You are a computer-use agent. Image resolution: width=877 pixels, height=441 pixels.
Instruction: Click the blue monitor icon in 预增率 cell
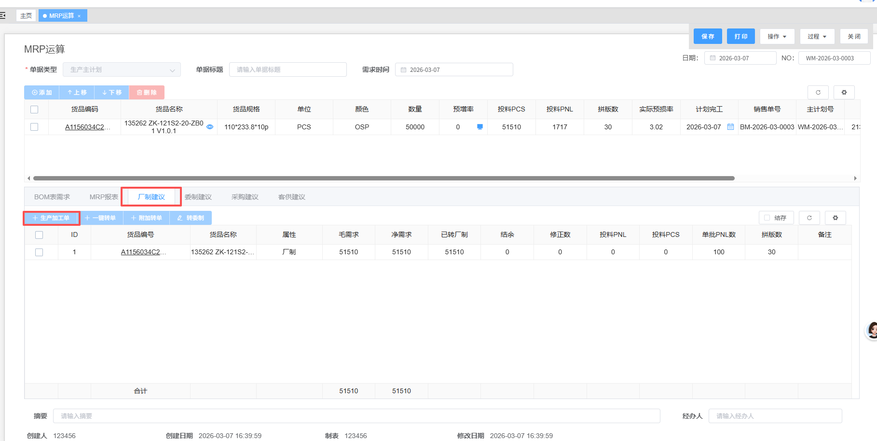[x=480, y=127]
